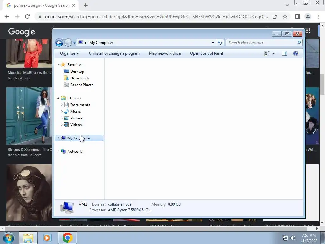Select My Computer in navigation pane
The width and height of the screenshot is (325, 244).
tap(79, 138)
